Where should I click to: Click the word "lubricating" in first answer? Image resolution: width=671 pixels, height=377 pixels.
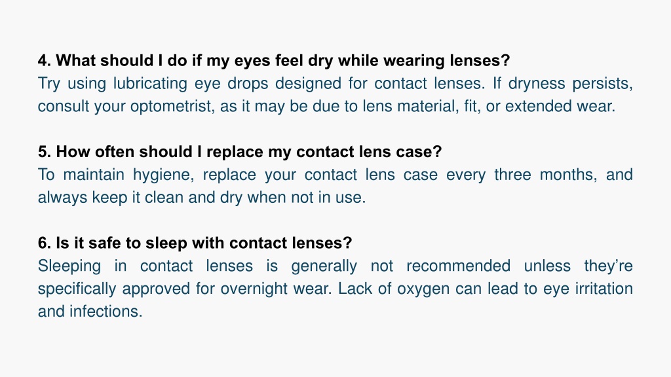click(x=150, y=84)
